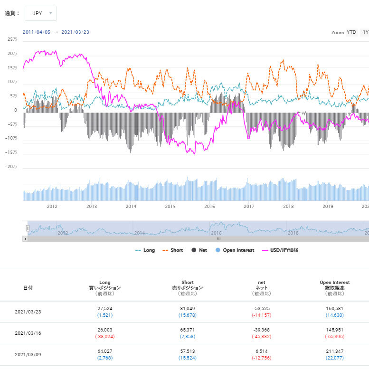Click the navigator scrollbar center grip
The image size is (369, 369).
click(219, 239)
